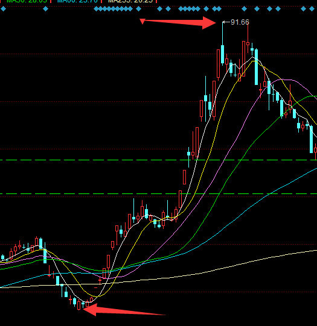Click the second blue diamond marker from left
This screenshot has height=326, width=317.
point(45,8)
